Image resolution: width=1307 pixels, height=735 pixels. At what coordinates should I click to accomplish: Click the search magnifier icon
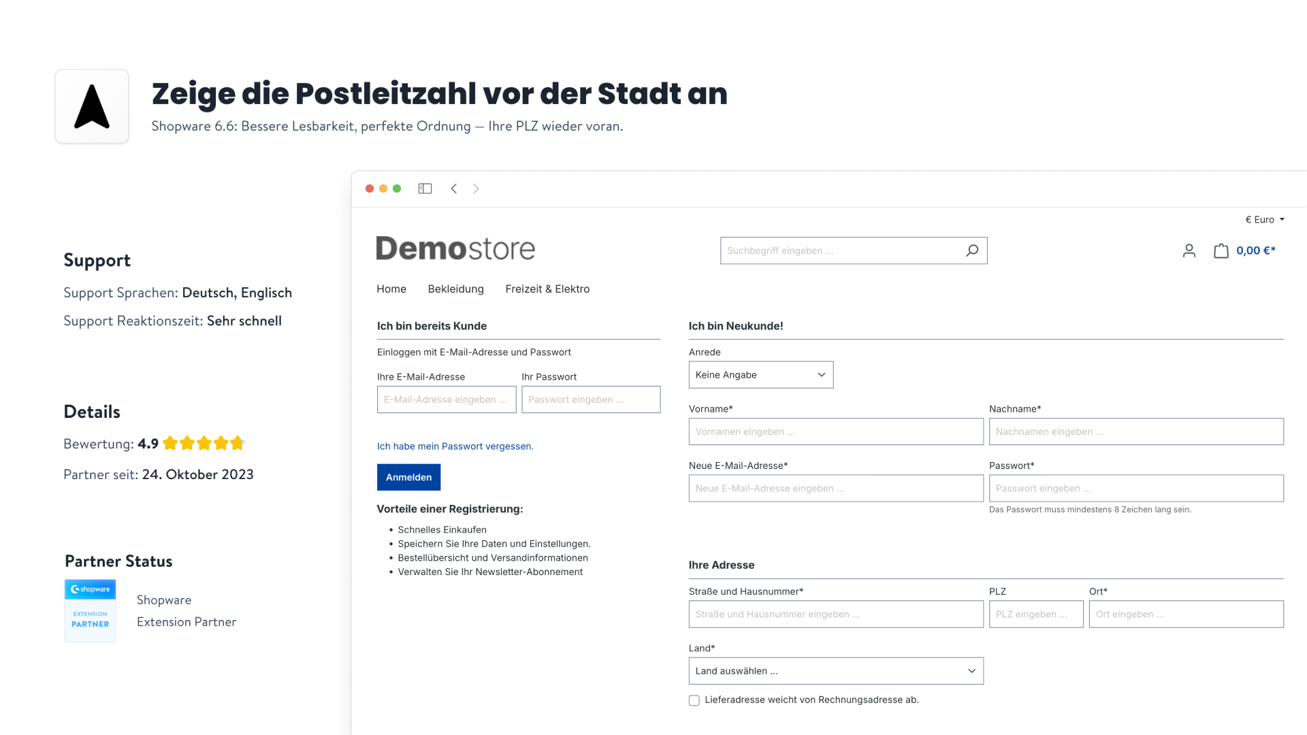(972, 250)
